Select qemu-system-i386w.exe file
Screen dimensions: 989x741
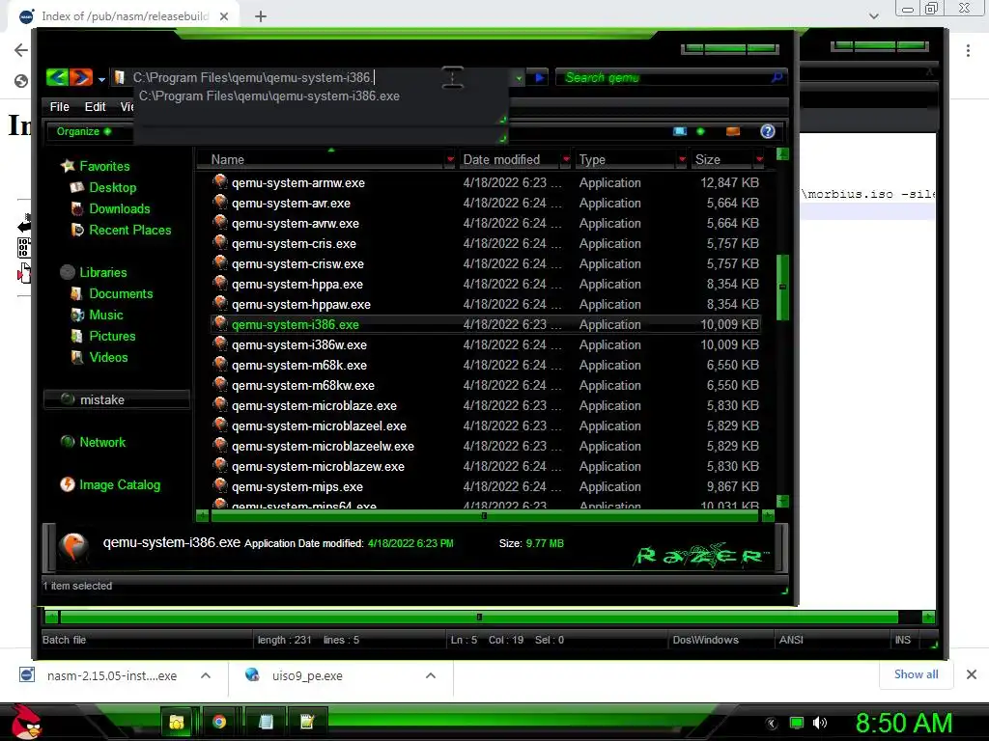299,344
